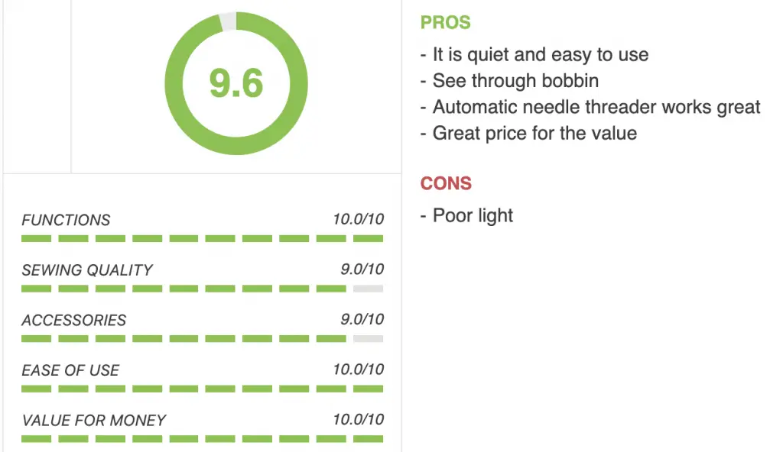The height and width of the screenshot is (452, 783).
Task: Click the SEWING QUALITY label
Action: (87, 270)
